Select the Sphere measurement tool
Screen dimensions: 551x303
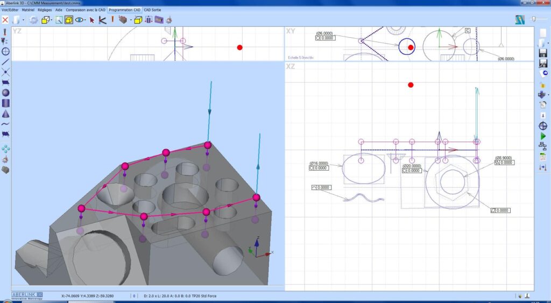[5, 93]
